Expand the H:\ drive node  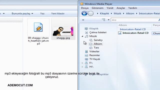[82, 67]
